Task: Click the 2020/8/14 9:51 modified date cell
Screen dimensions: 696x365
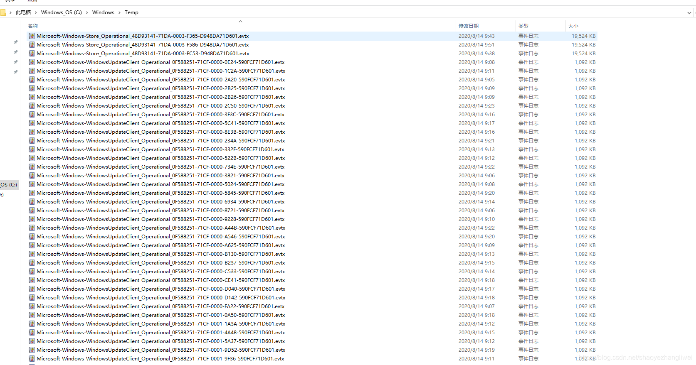Action: (x=476, y=45)
